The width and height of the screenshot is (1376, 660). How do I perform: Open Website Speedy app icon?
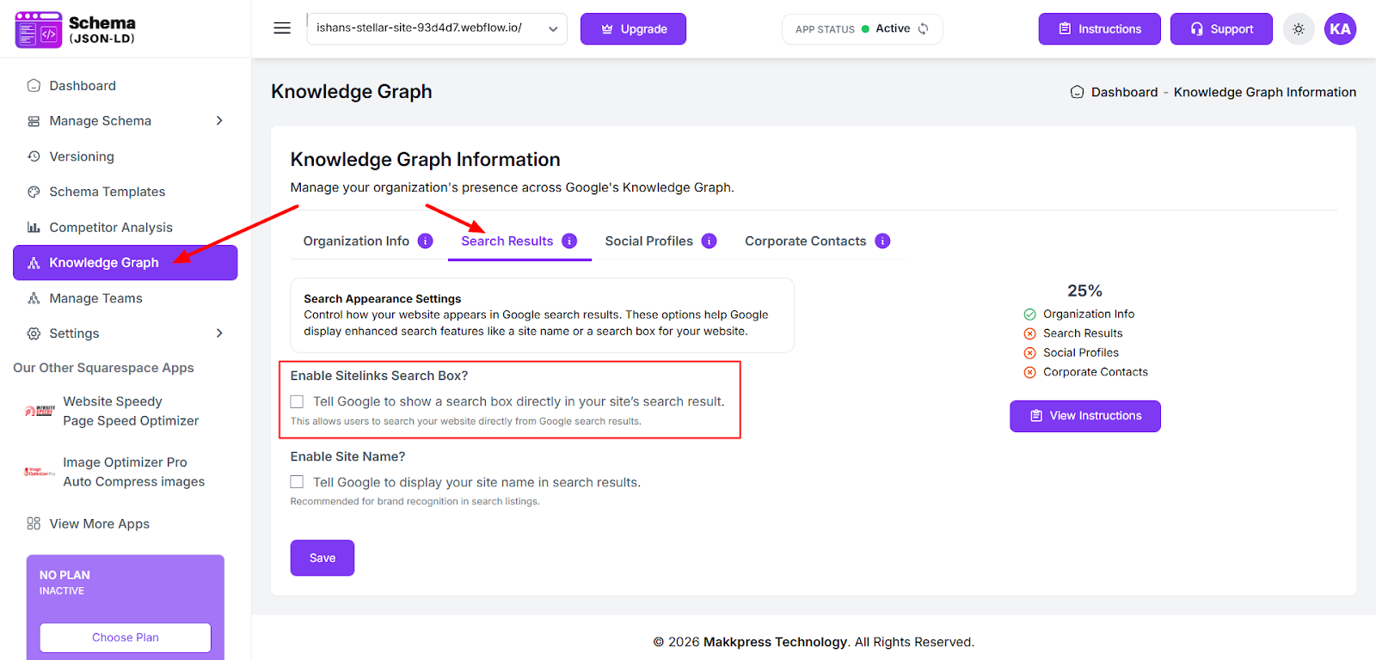pos(40,411)
